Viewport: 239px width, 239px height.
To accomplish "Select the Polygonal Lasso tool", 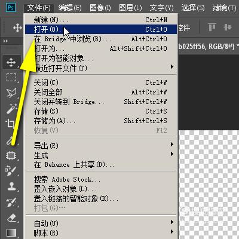I will pos(11,93).
